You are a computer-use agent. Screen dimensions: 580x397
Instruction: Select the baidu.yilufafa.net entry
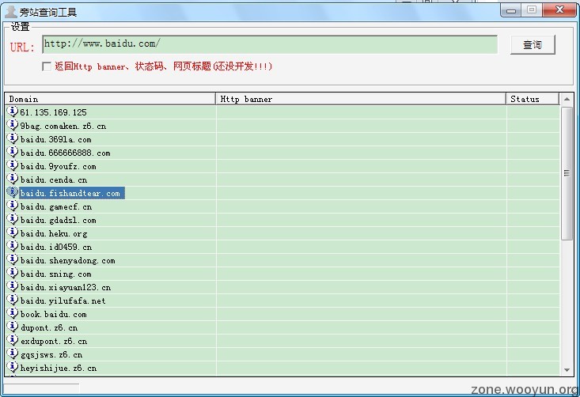point(63,301)
